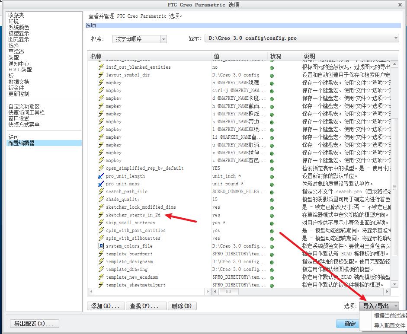Open 钣金件 settings category

coord(16,88)
